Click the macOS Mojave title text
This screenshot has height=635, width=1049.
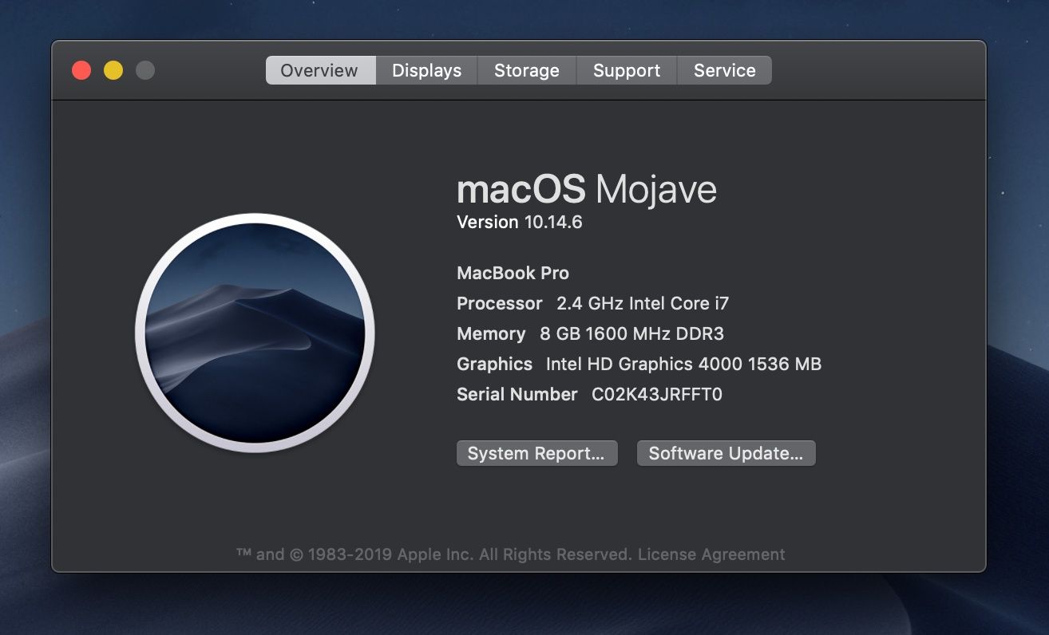pos(587,190)
